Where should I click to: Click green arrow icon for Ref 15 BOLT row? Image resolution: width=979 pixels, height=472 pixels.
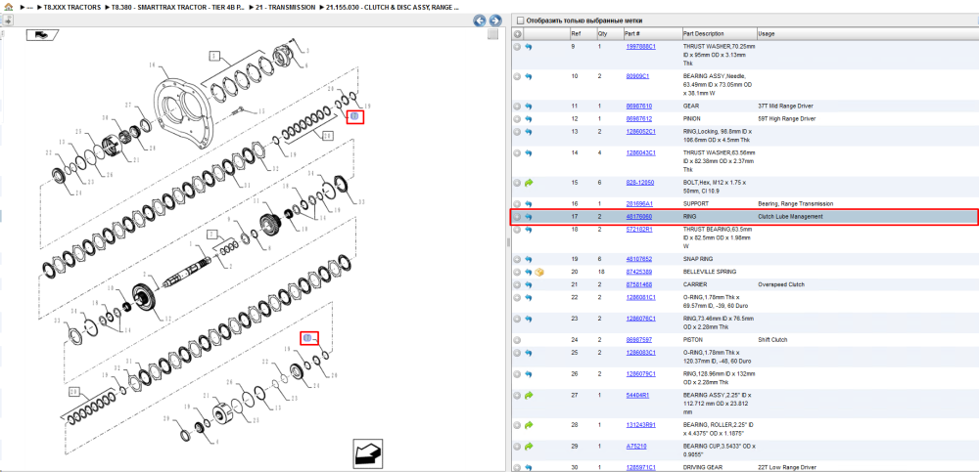coord(529,183)
